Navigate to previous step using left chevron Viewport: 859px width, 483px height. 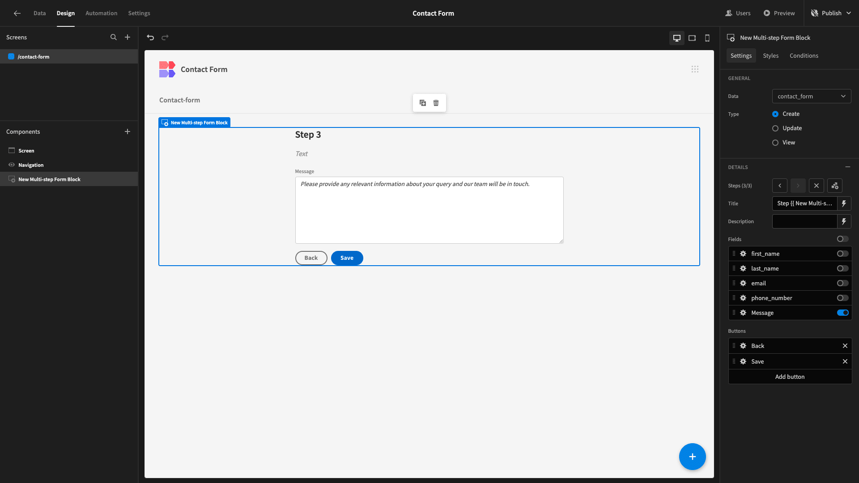coord(780,186)
